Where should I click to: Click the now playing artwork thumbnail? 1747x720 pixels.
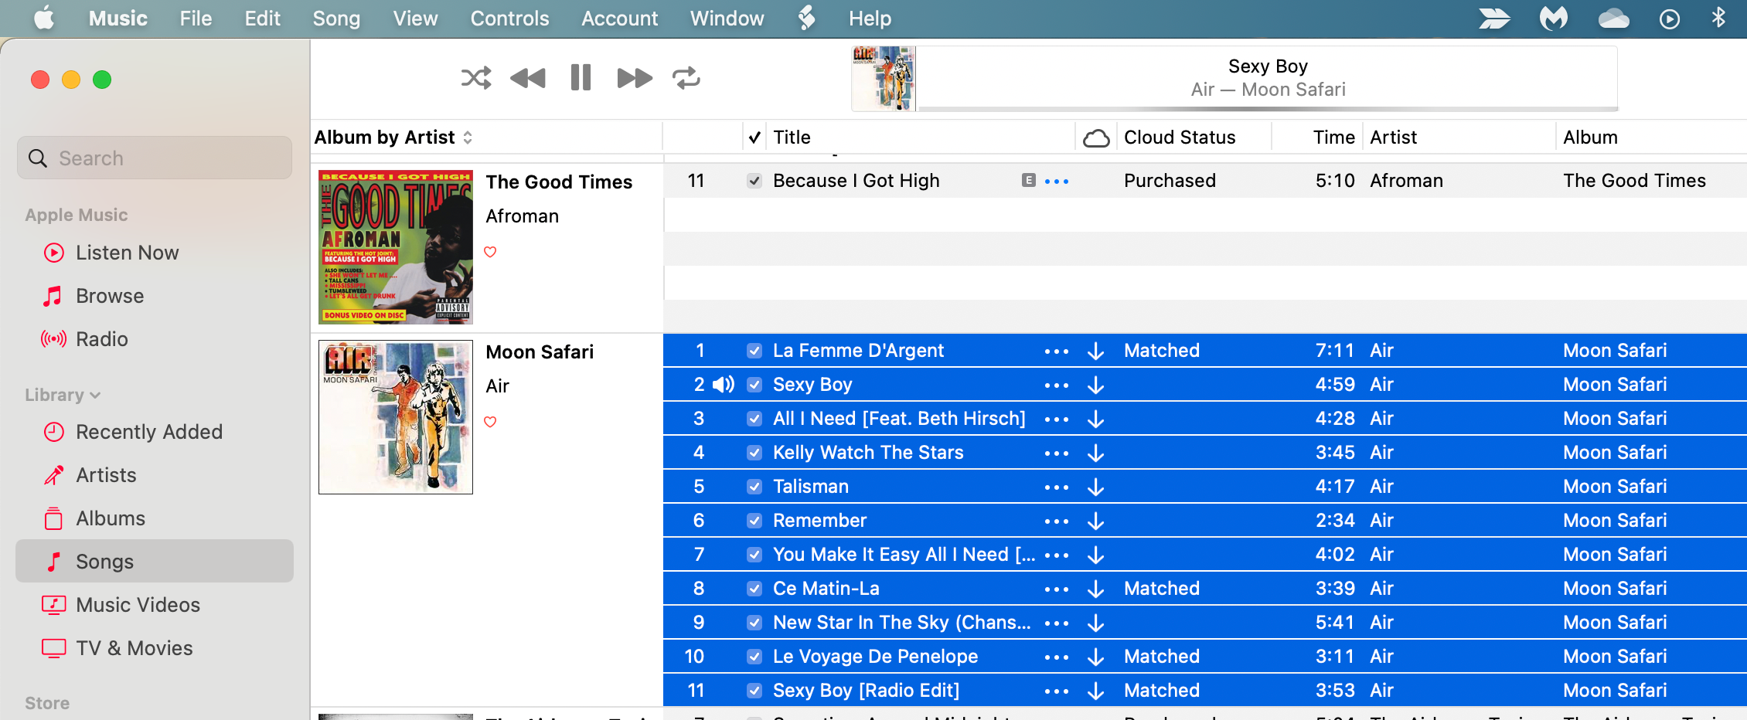tap(884, 78)
